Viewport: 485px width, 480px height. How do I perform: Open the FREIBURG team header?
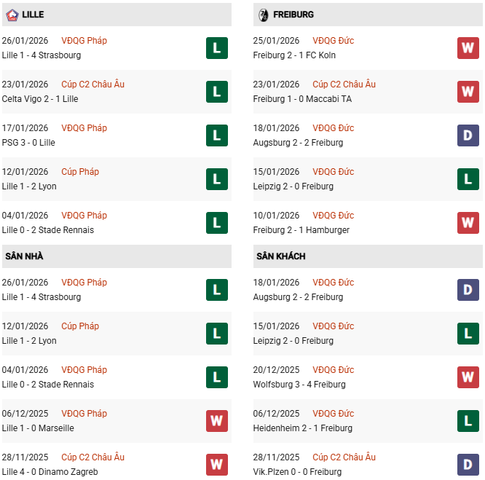(293, 15)
